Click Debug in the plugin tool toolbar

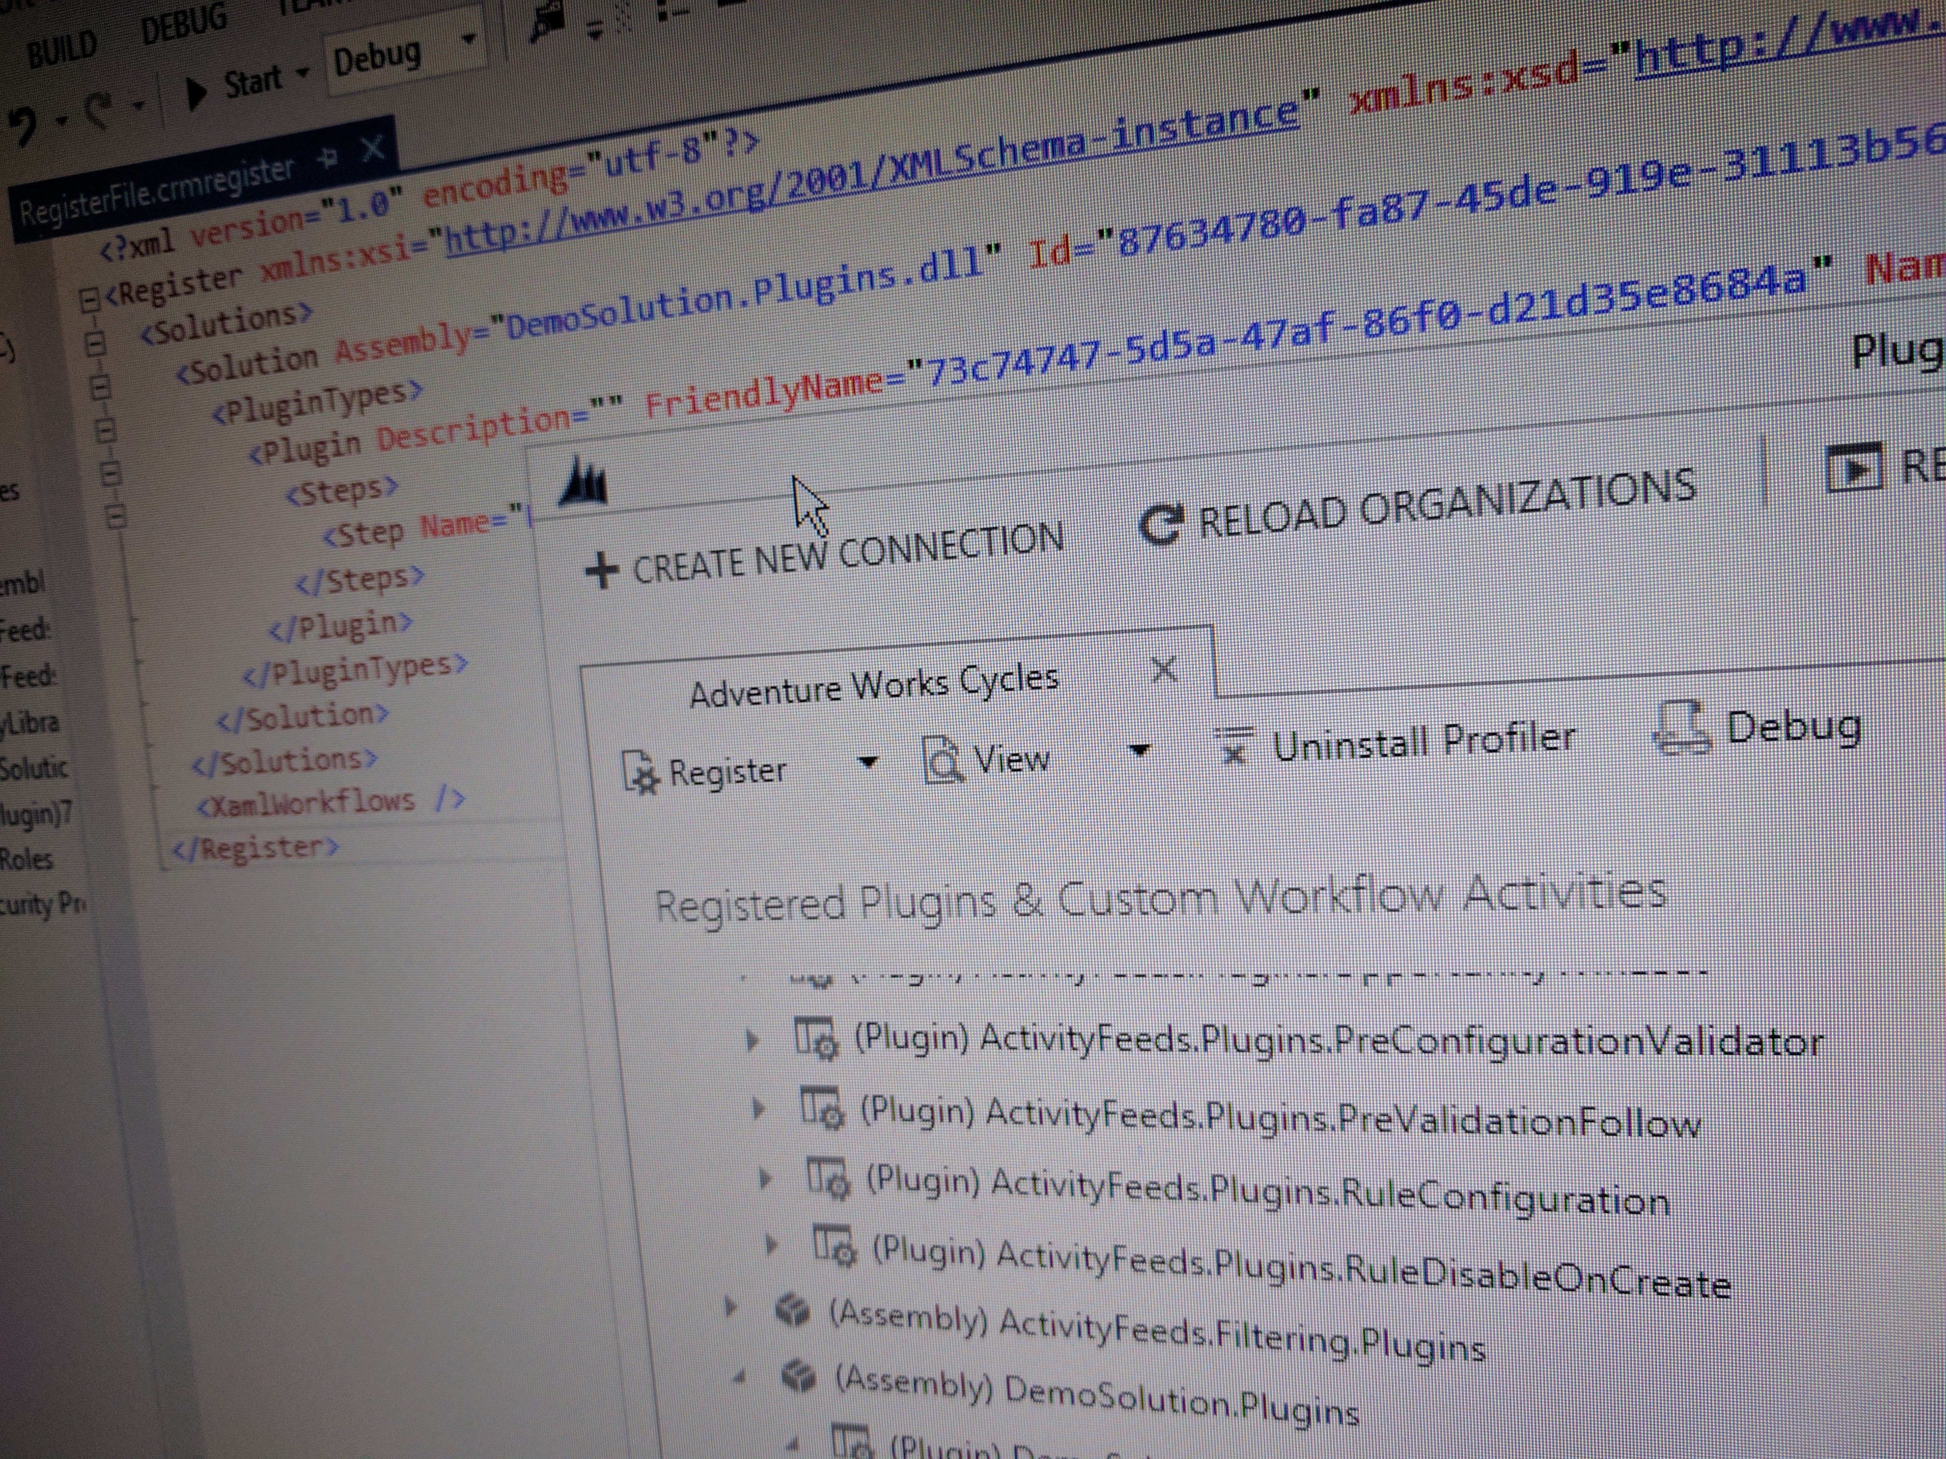point(1794,727)
